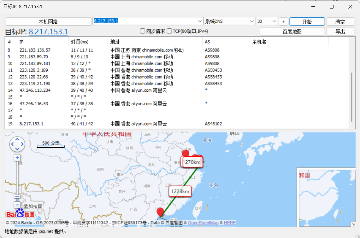Image resolution: width=360 pixels, height=238 pixels.
Task: Pan the map left with compass arrow
Action: tap(12, 144)
